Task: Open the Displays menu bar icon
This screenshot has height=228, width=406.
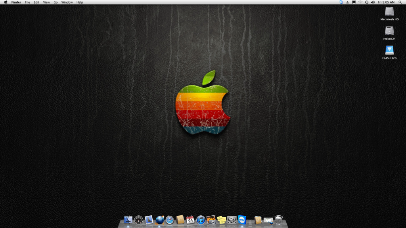Action: (x=354, y=2)
